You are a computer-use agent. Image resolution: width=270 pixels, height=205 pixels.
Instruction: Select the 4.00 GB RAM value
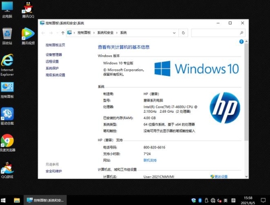pyautogui.click(x=150, y=118)
